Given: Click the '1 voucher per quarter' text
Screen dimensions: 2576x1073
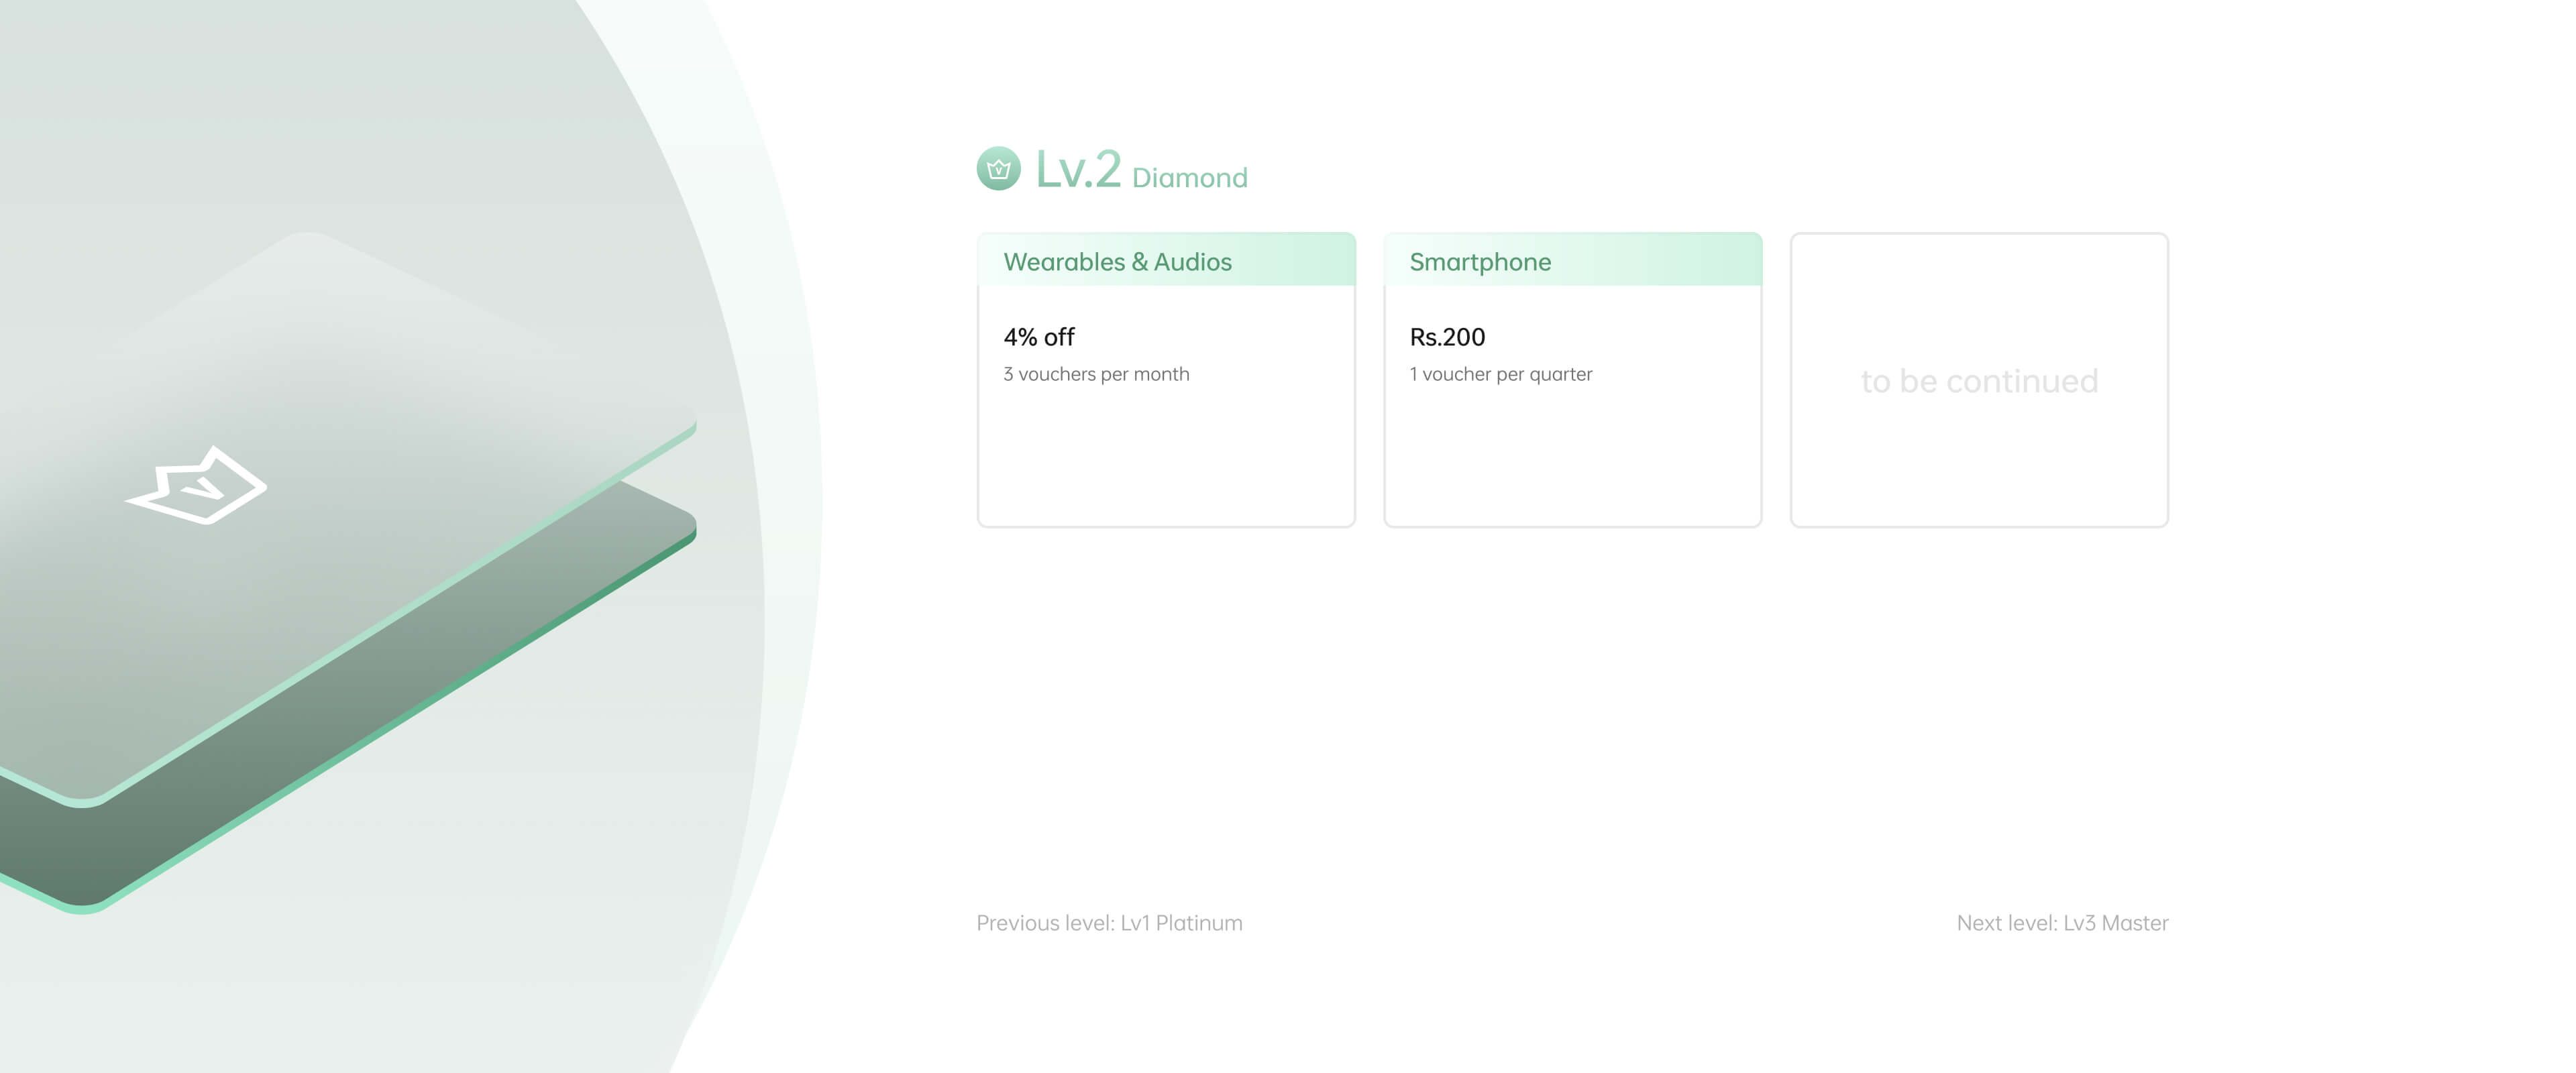Looking at the screenshot, I should point(1500,374).
